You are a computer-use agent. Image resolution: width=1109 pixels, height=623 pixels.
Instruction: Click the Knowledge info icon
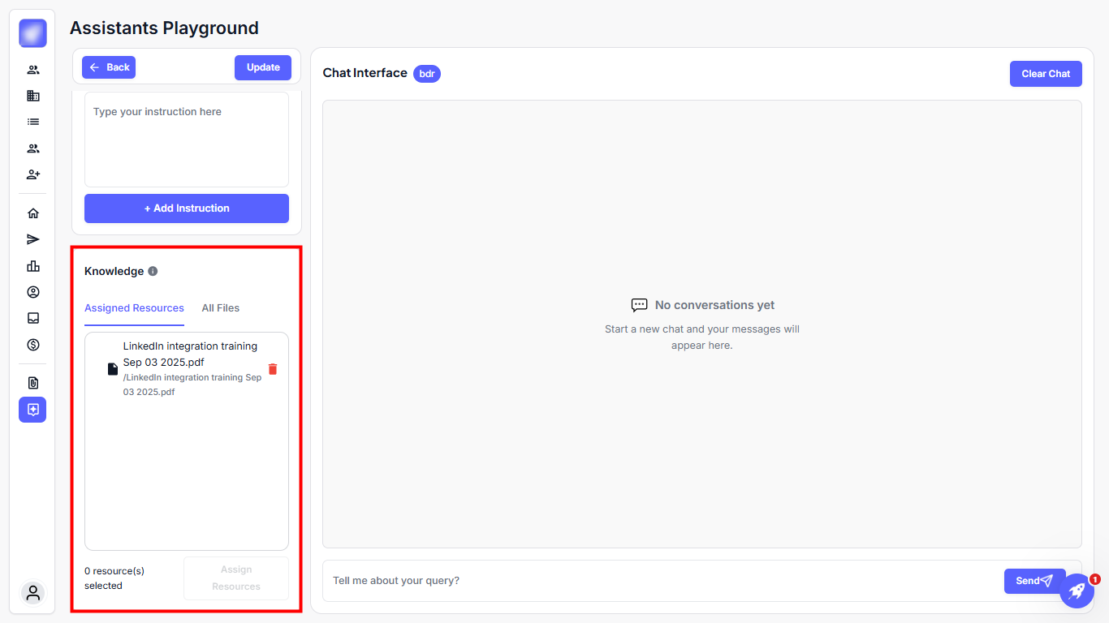[153, 271]
